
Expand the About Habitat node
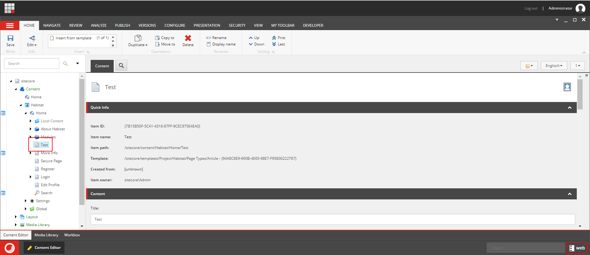click(x=31, y=129)
